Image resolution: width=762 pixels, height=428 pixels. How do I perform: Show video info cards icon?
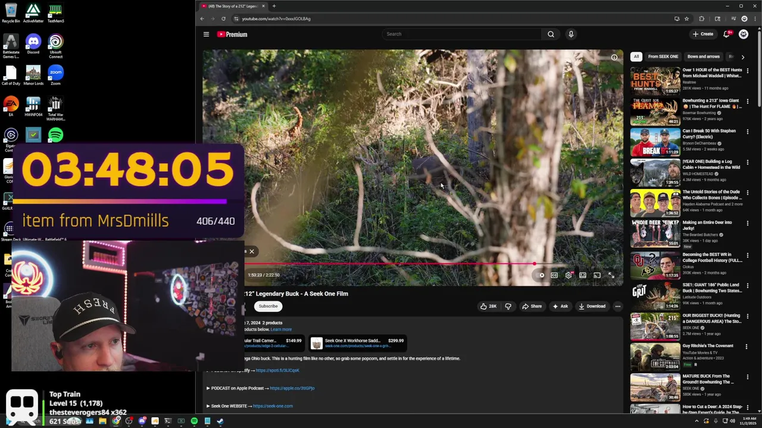tap(614, 58)
